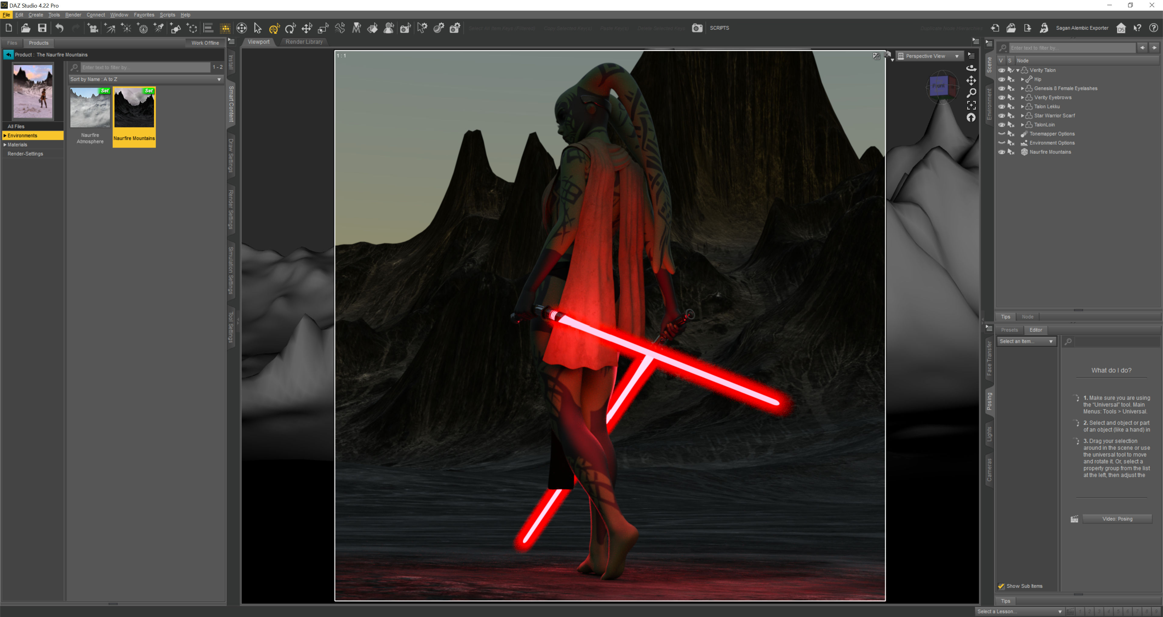
Task: Select the Rotate tool
Action: 290,28
